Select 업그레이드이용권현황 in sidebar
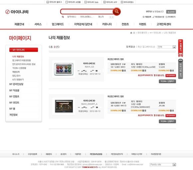Viewport: 193px width, 170px height. pos(22,60)
